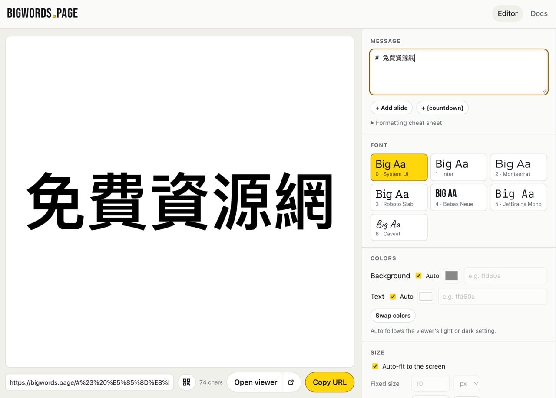This screenshot has height=398, width=556.
Task: Open the Text color swatch
Action: pos(426,297)
